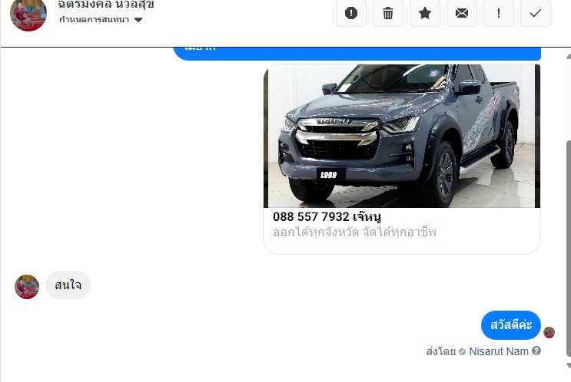Mark conversation unread with envelope icon
Screen dimensions: 571x382
(x=462, y=14)
